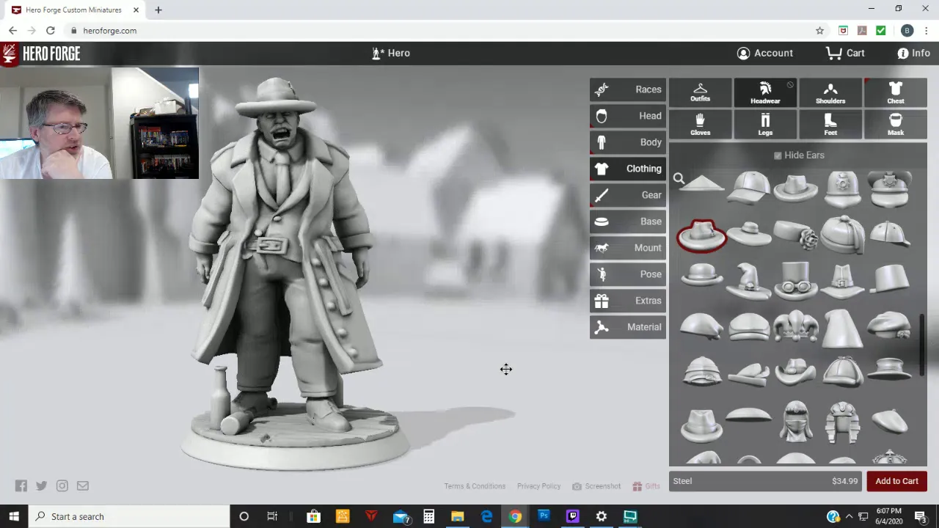This screenshot has height=528, width=939.
Task: Choose the conical straw hat
Action: coord(703,183)
